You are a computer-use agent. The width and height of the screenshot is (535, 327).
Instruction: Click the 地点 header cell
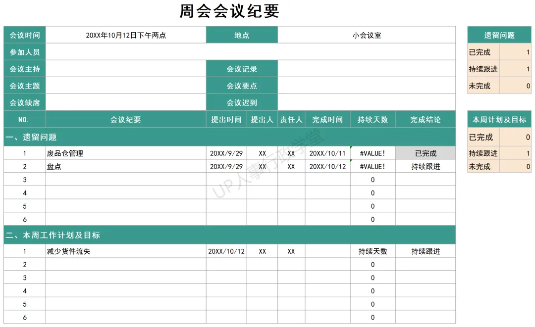click(x=242, y=35)
